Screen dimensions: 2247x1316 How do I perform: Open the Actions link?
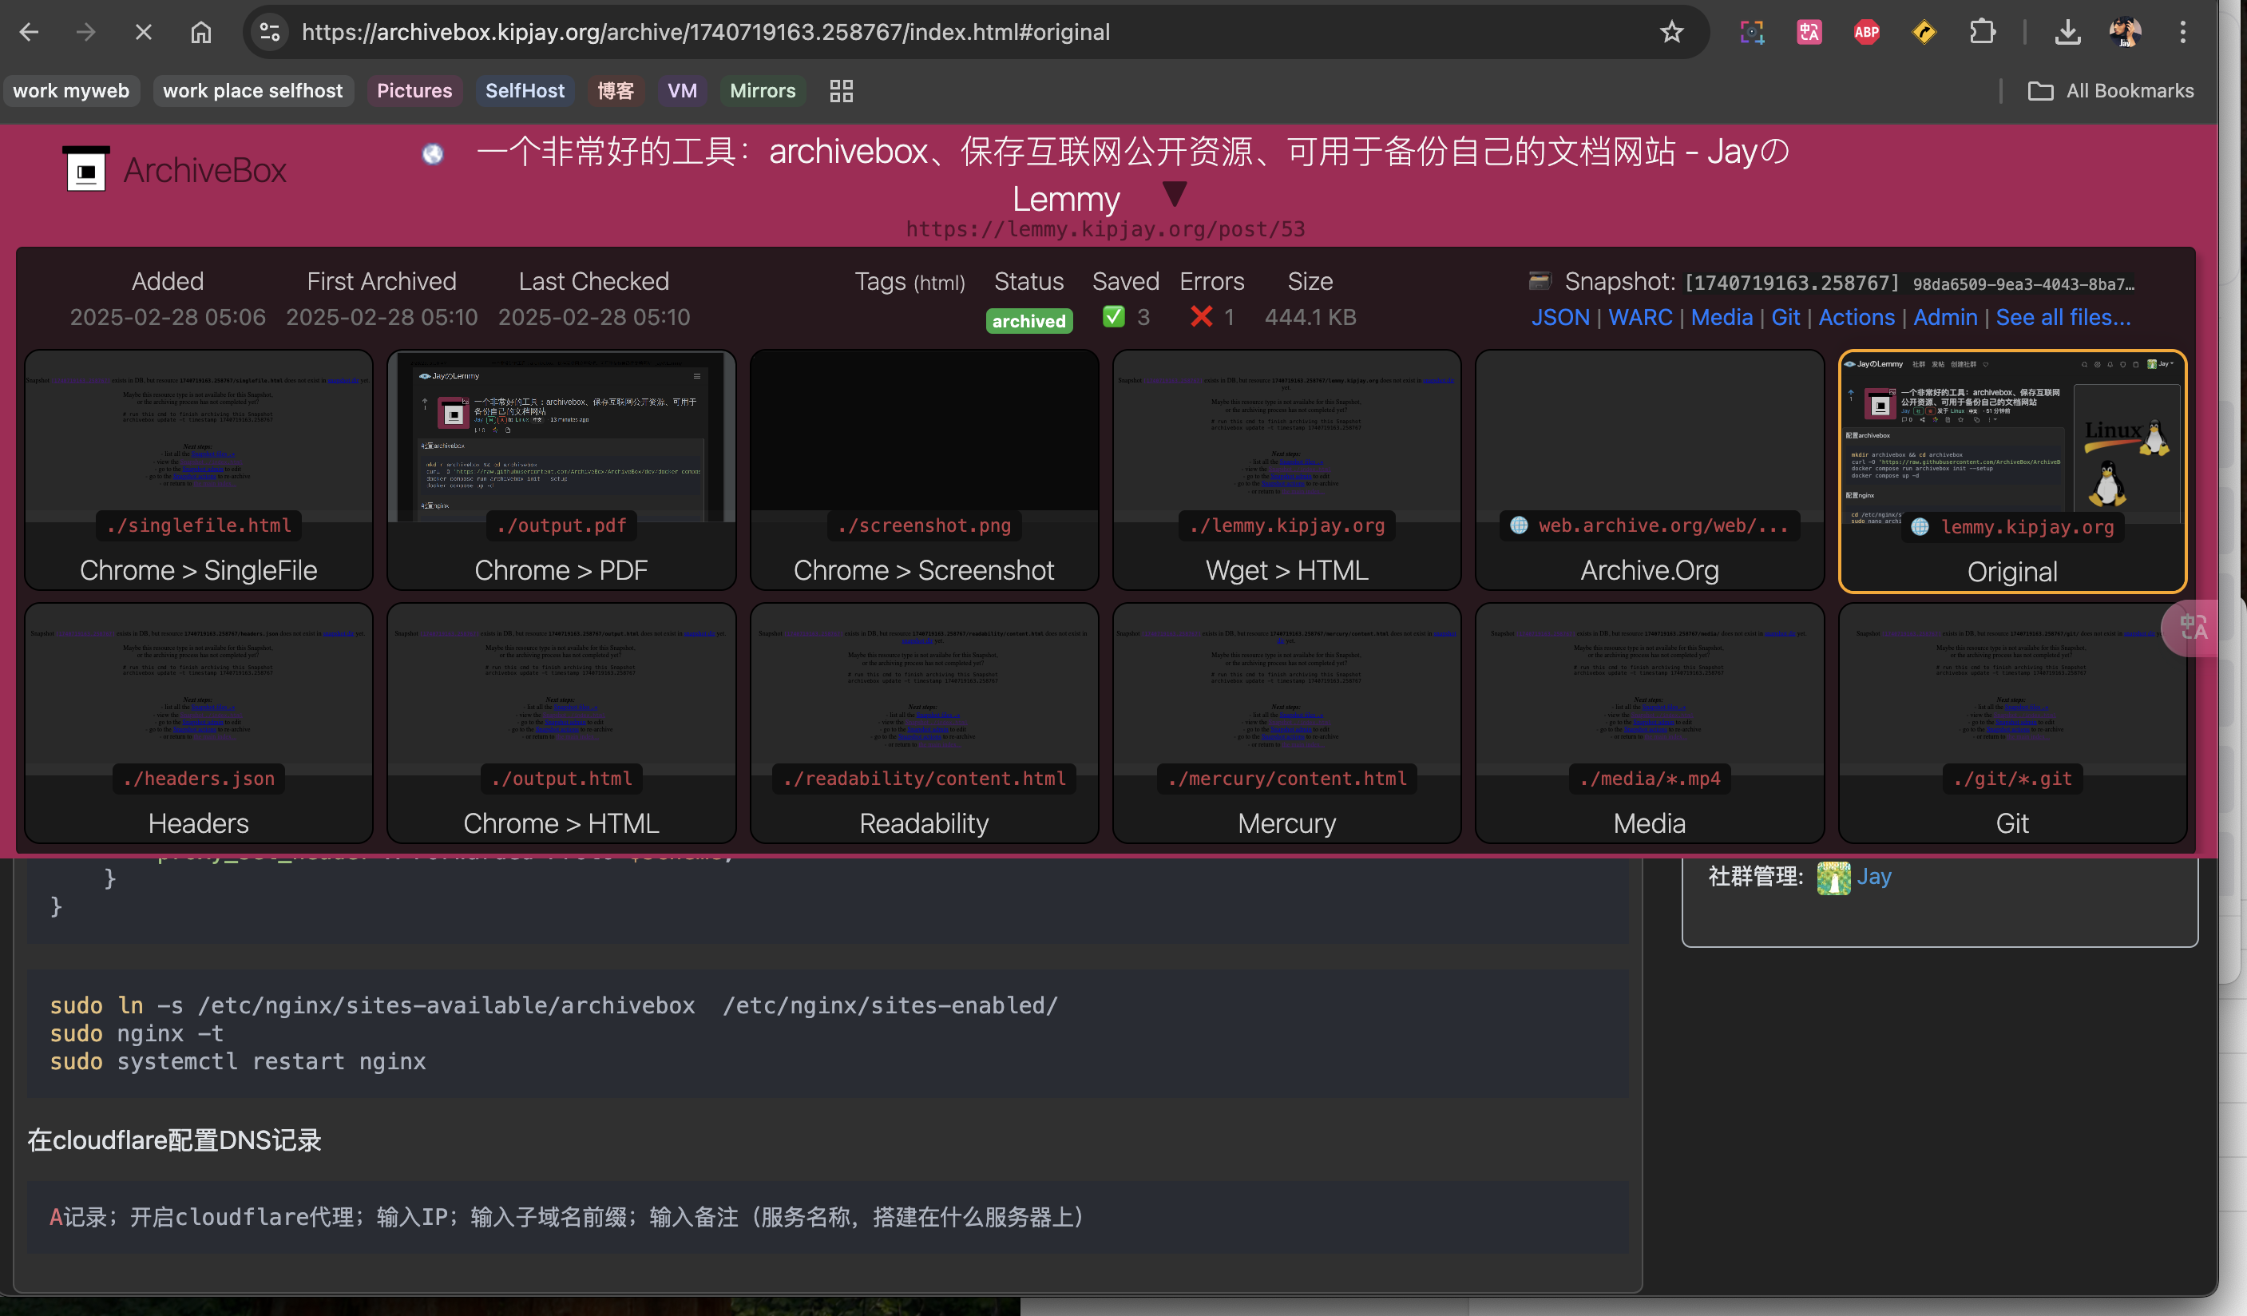(1857, 317)
